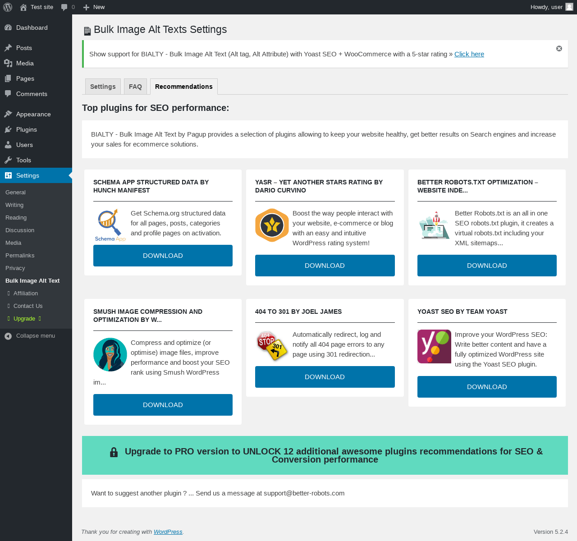This screenshot has width=577, height=541.
Task: Download Schema App Structured Data plugin
Action: [163, 256]
